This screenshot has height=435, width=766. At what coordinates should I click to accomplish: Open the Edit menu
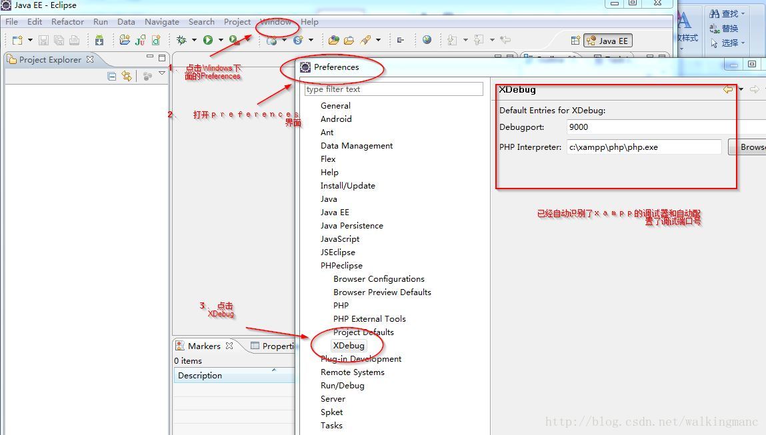(35, 22)
